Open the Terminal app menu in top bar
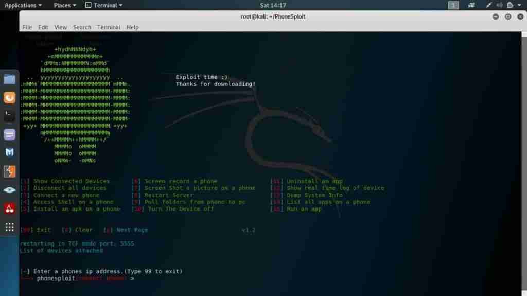The height and width of the screenshot is (296, 527). (103, 5)
